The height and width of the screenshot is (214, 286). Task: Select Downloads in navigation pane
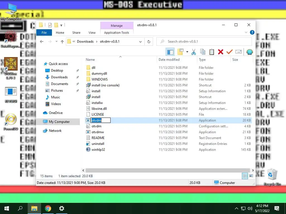[x=59, y=77]
